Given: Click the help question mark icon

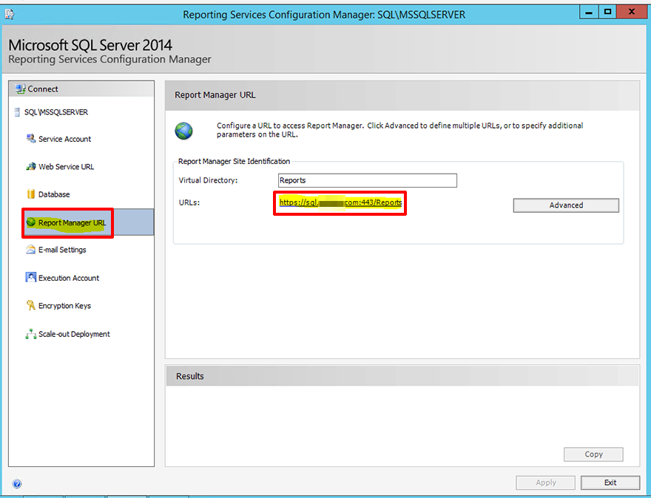Looking at the screenshot, I should tap(17, 483).
